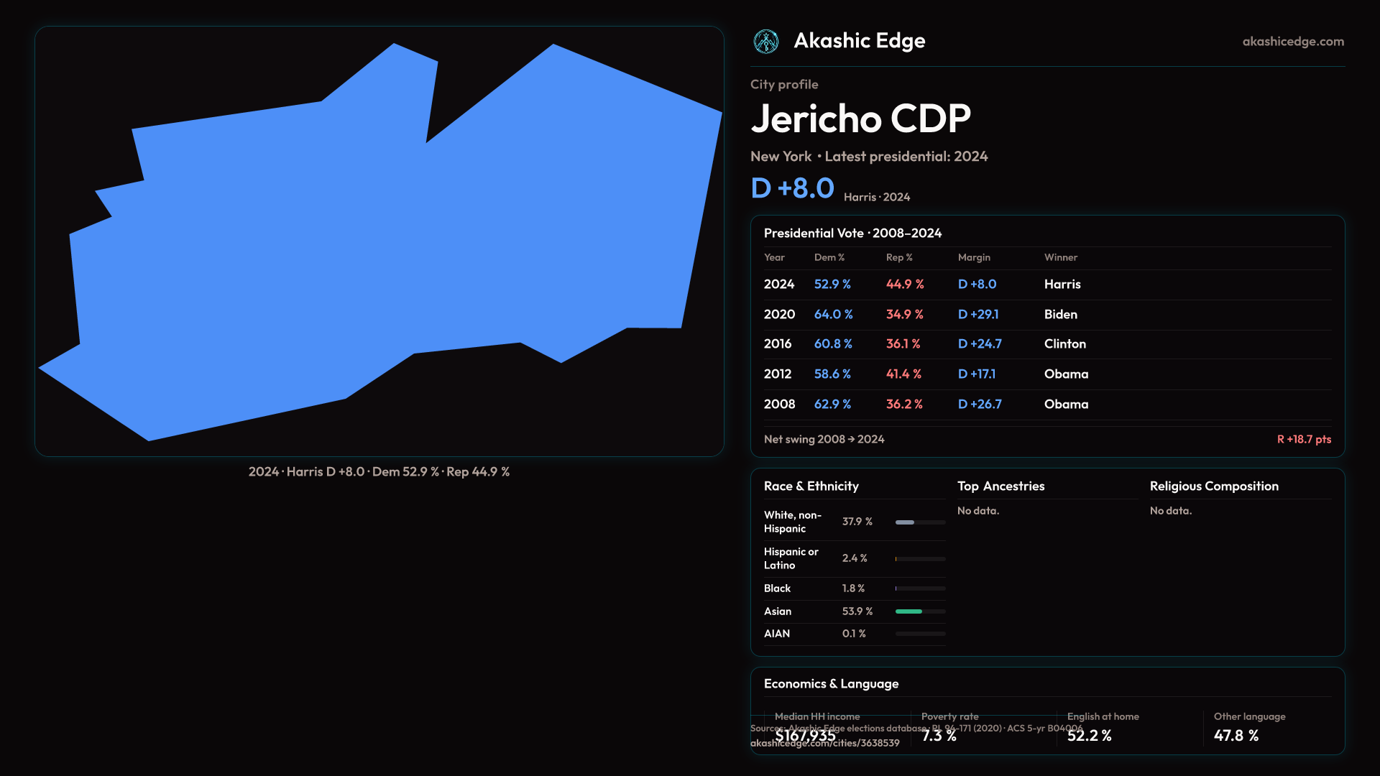Click the White, non-Hispanic bar

(x=905, y=522)
